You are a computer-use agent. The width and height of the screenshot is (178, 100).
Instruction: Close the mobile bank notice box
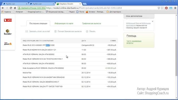(x=152, y=21)
